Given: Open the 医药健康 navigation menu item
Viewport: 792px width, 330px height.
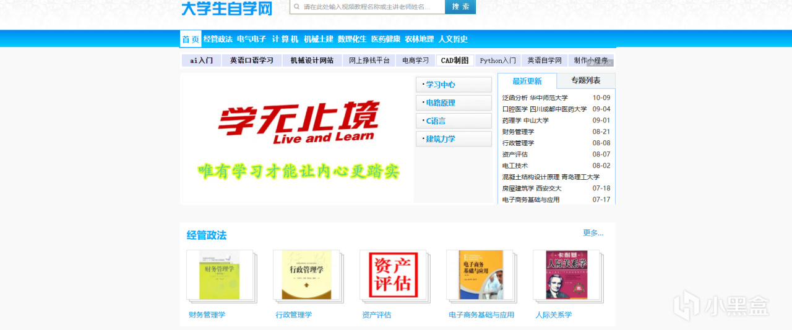Looking at the screenshot, I should [385, 39].
